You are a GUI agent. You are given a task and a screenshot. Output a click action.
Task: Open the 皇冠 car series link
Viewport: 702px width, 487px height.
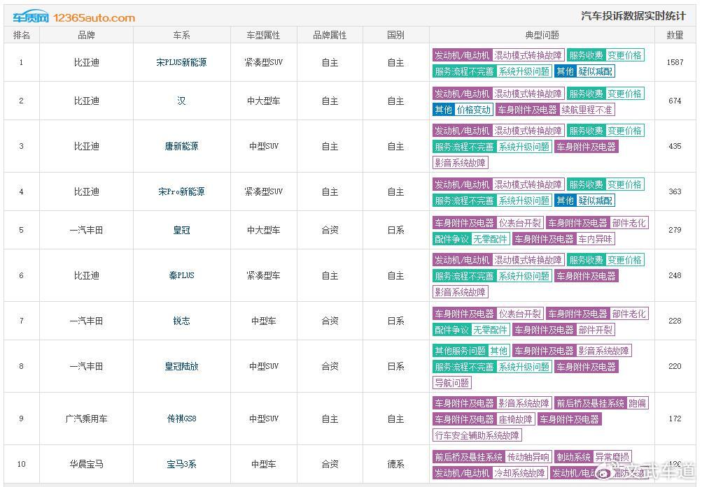(x=182, y=230)
